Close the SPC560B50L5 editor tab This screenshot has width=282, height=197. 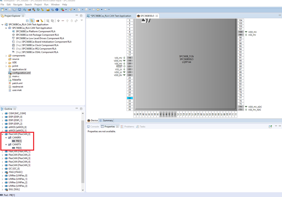tap(157, 16)
